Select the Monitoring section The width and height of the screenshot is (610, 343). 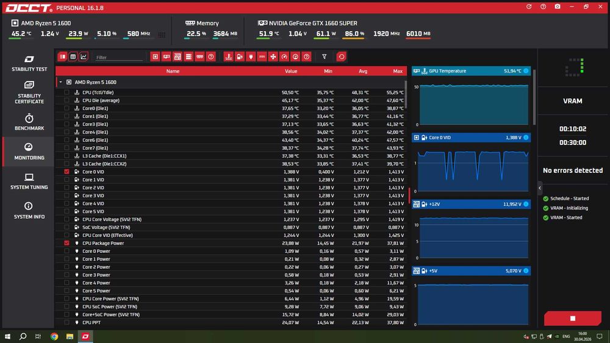pos(29,152)
